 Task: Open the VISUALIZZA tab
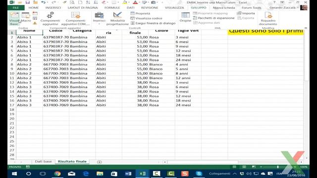(174, 8)
